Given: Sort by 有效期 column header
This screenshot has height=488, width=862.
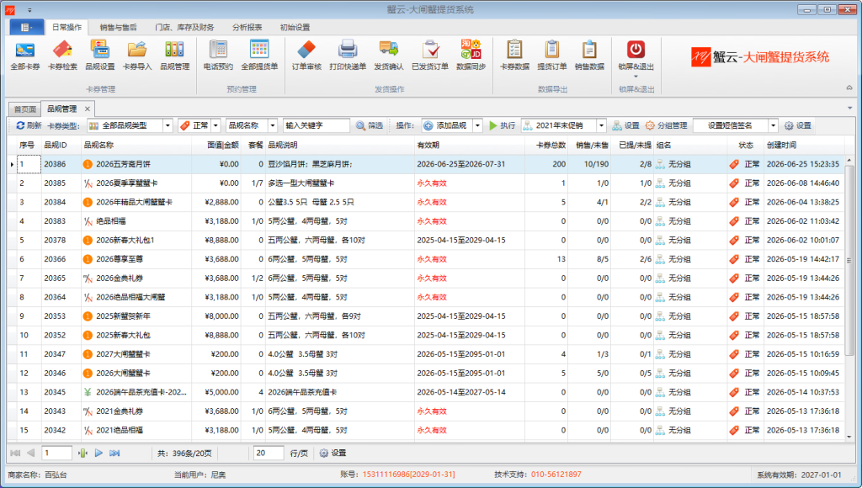Looking at the screenshot, I should pos(470,145).
